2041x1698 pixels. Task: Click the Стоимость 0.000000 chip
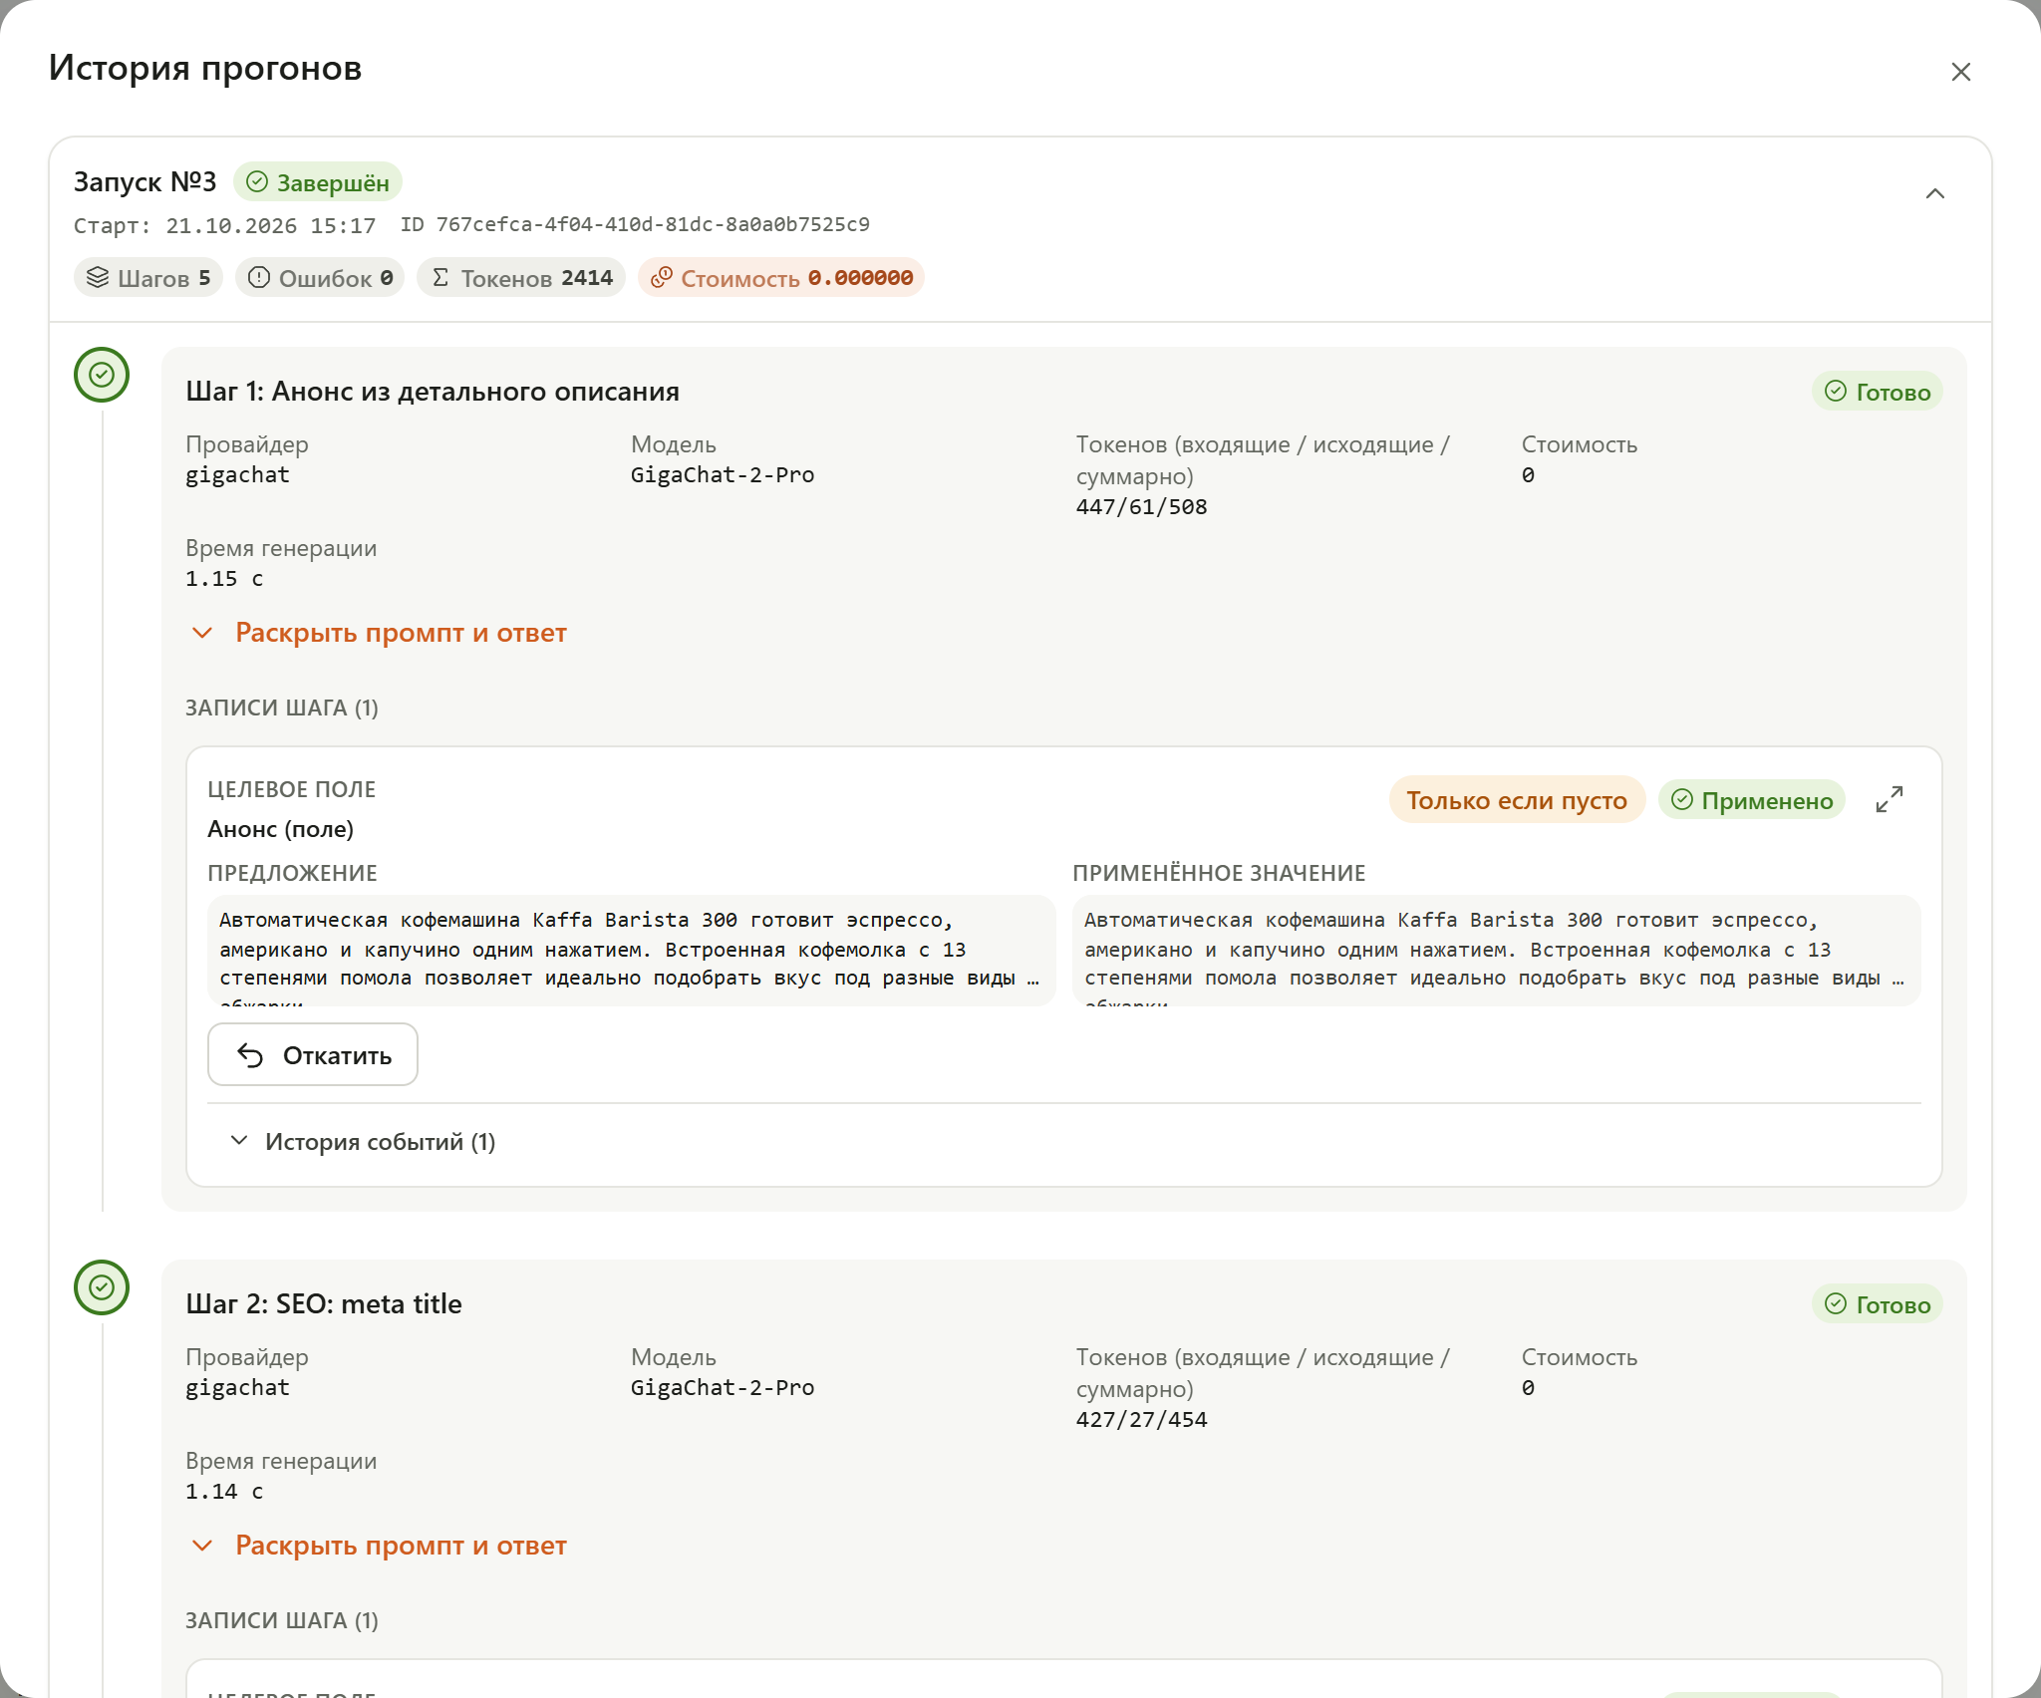click(781, 278)
